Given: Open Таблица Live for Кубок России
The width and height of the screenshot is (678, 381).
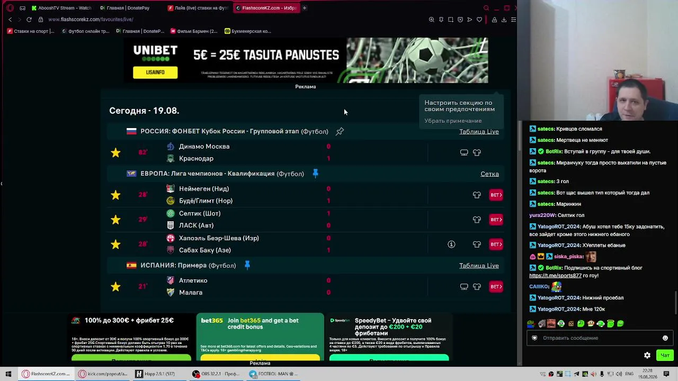Looking at the screenshot, I should (x=479, y=131).
